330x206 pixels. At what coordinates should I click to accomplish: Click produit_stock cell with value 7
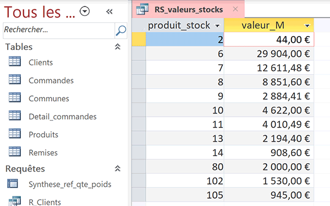click(185, 68)
